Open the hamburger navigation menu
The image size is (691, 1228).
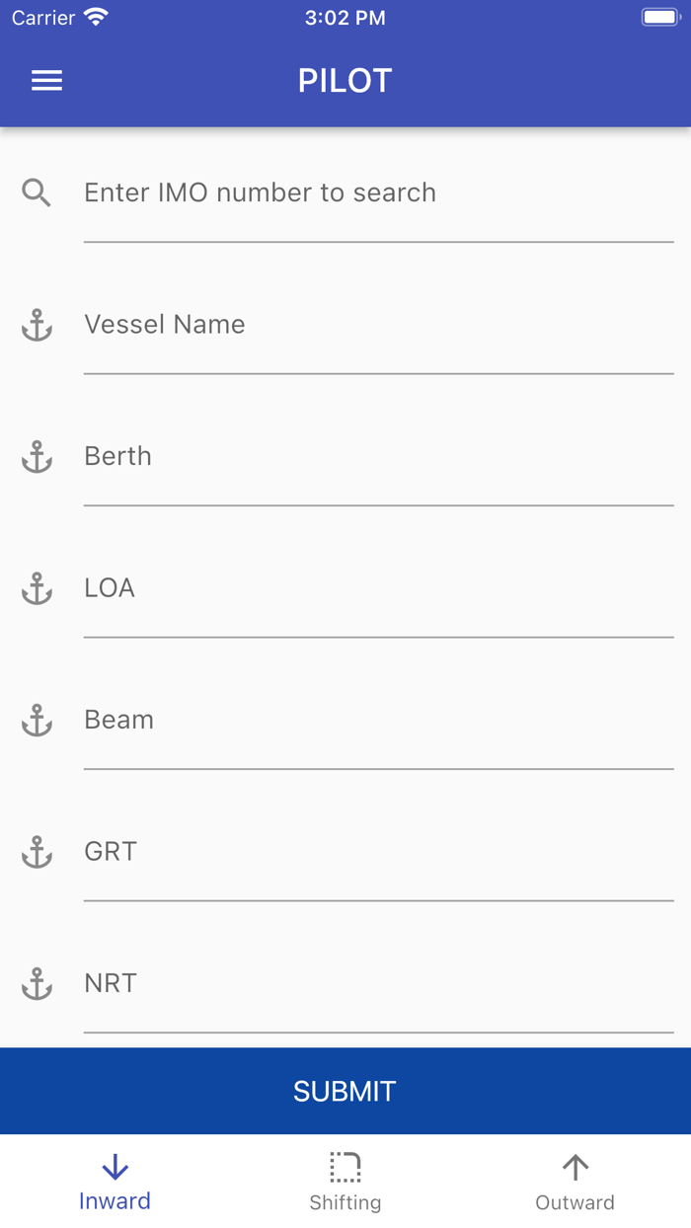click(46, 81)
